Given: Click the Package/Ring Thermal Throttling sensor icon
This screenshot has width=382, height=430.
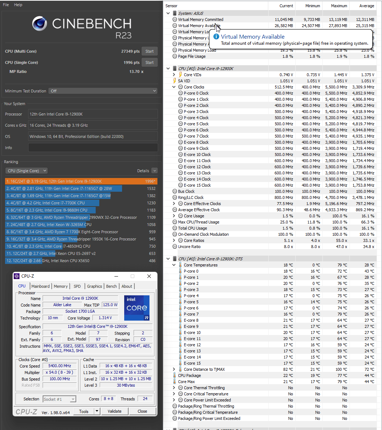Looking at the screenshot, I should [175, 406].
